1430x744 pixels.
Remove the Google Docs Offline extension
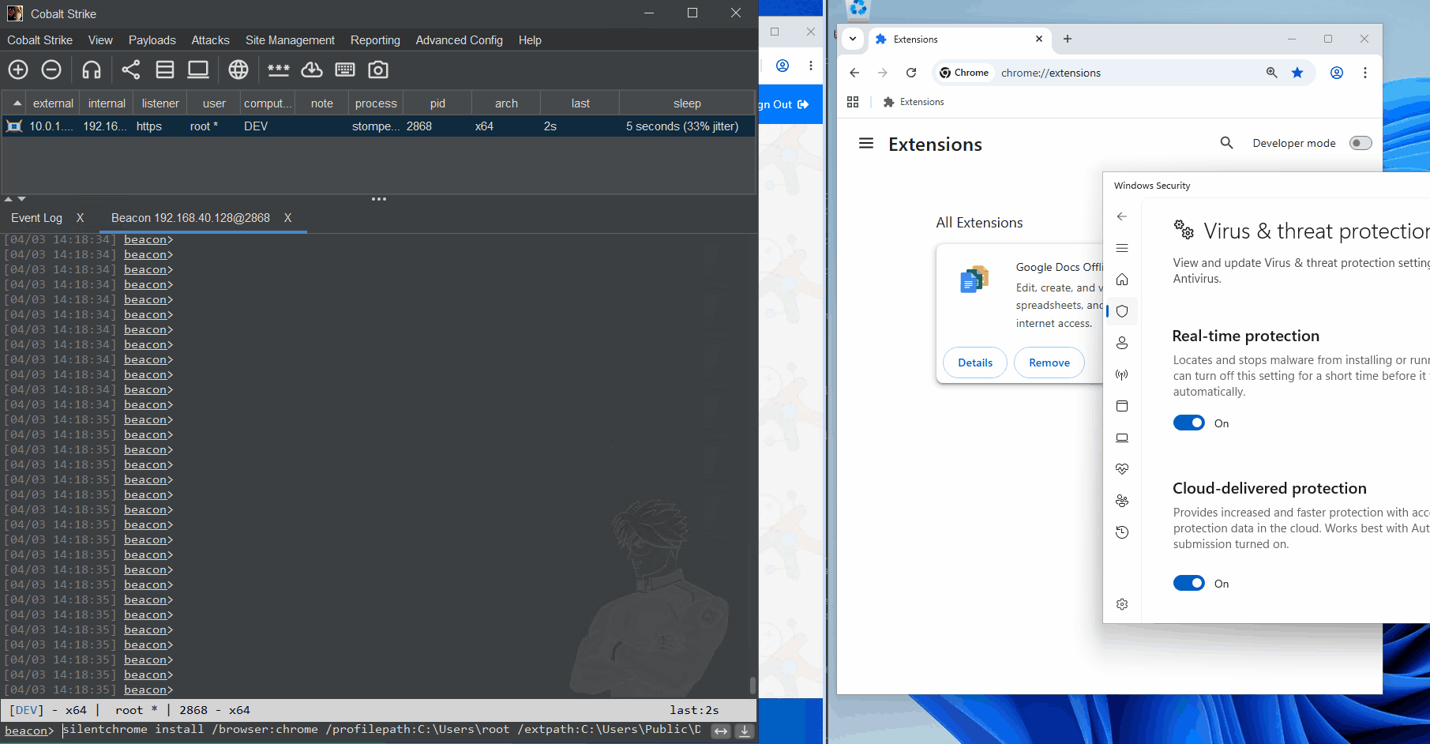coord(1049,363)
